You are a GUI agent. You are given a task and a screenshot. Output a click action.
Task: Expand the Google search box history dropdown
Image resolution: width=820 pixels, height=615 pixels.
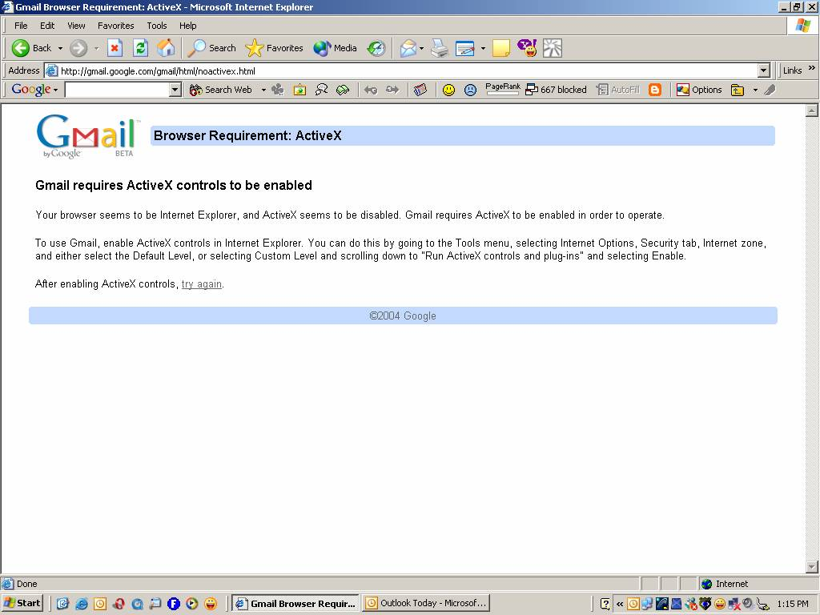[x=175, y=90]
